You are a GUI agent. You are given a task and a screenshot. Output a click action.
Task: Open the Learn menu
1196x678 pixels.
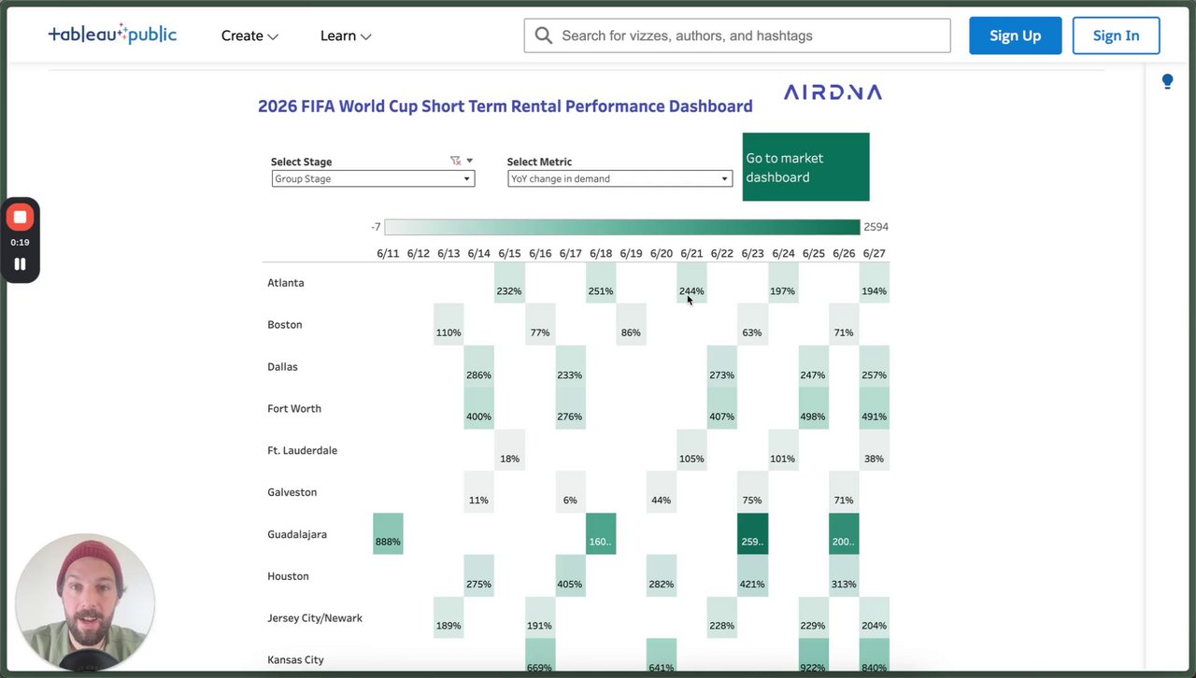(346, 35)
